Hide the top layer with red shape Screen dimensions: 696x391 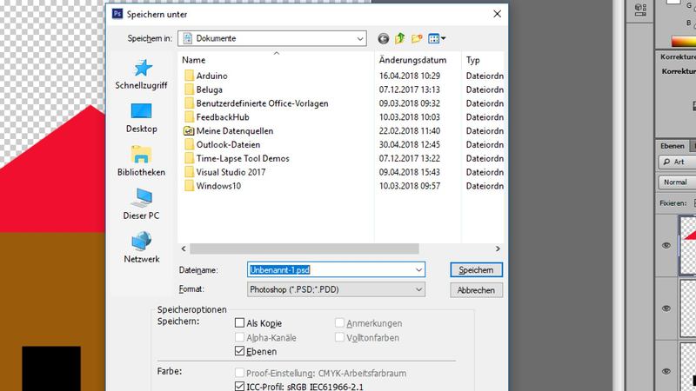tap(666, 245)
